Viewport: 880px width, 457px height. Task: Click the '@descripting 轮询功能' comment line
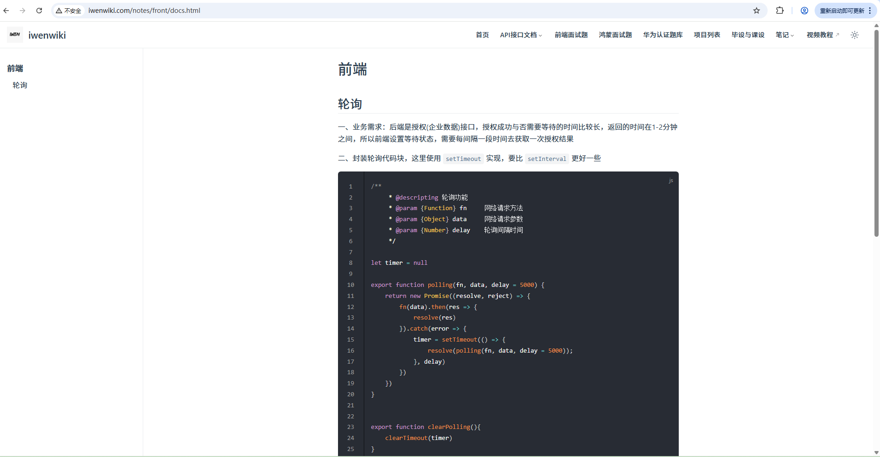click(x=428, y=197)
